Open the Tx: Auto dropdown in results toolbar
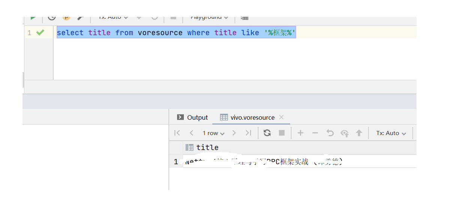Image resolution: width=475 pixels, height=211 pixels. (x=391, y=133)
